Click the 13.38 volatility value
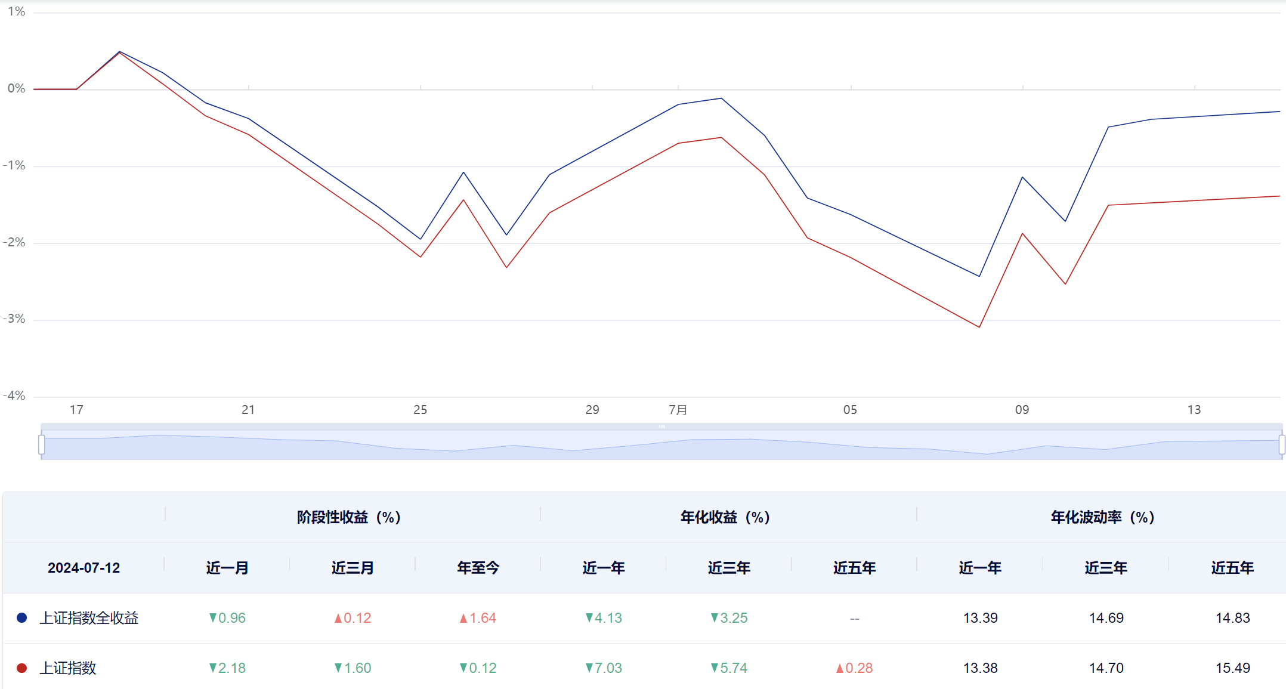Image resolution: width=1286 pixels, height=689 pixels. [981, 668]
